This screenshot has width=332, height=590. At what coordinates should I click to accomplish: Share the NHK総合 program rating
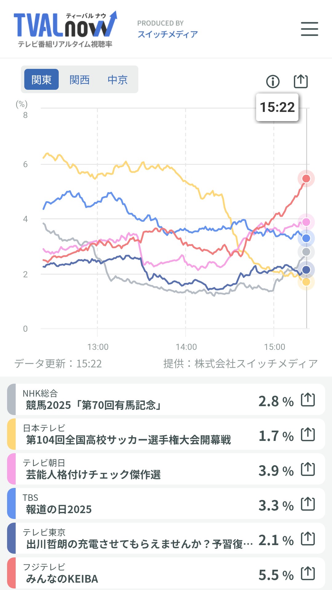pyautogui.click(x=308, y=400)
